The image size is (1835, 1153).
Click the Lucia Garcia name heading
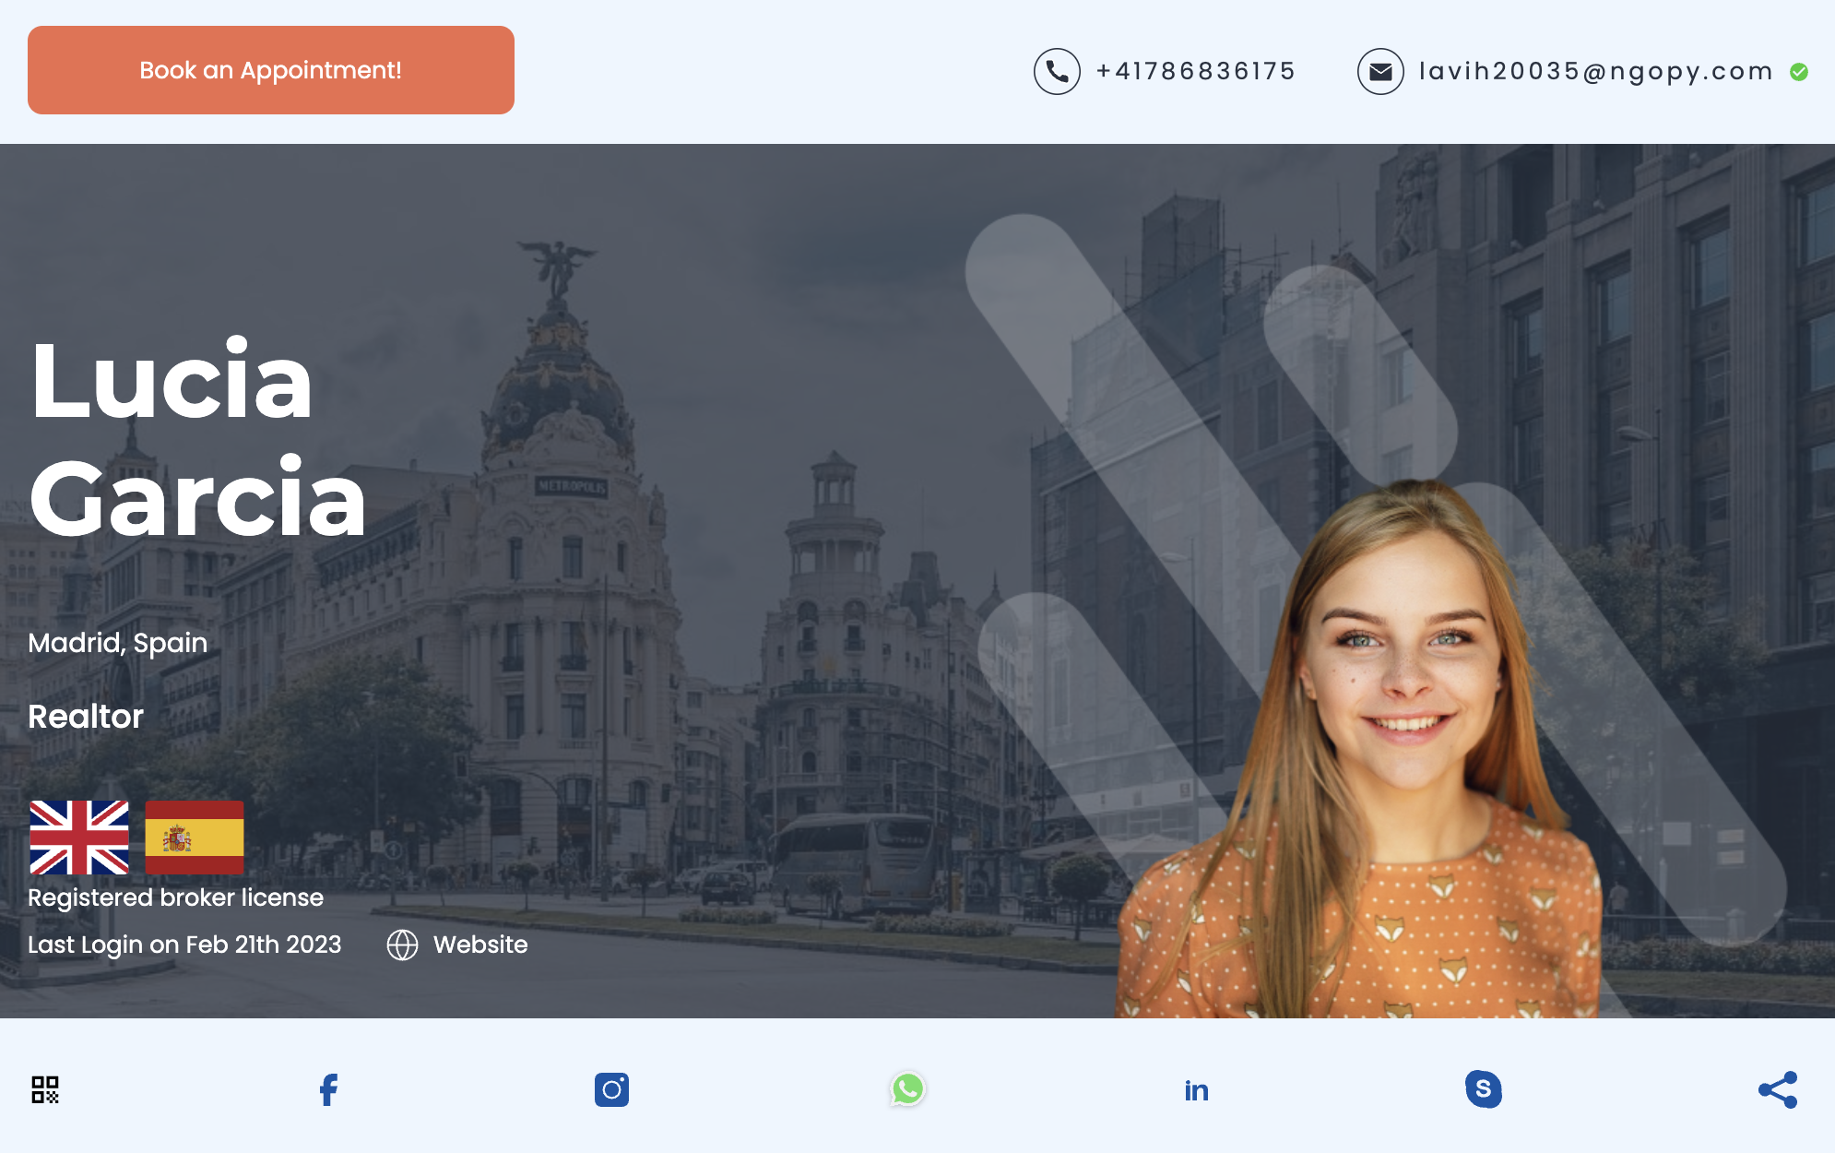[198, 439]
